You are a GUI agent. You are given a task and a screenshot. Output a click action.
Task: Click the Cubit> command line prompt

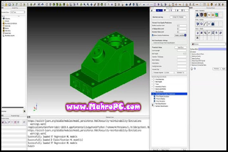coord(31,146)
